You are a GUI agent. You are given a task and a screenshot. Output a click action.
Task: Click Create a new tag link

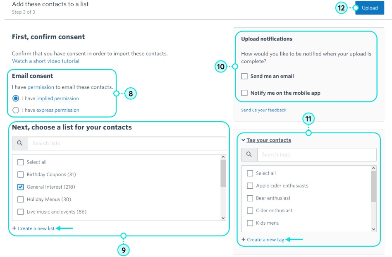coord(265,240)
